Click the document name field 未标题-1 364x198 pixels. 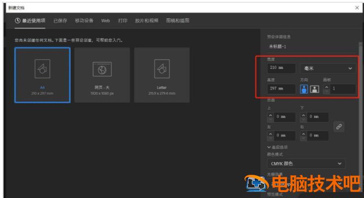pyautogui.click(x=311, y=47)
